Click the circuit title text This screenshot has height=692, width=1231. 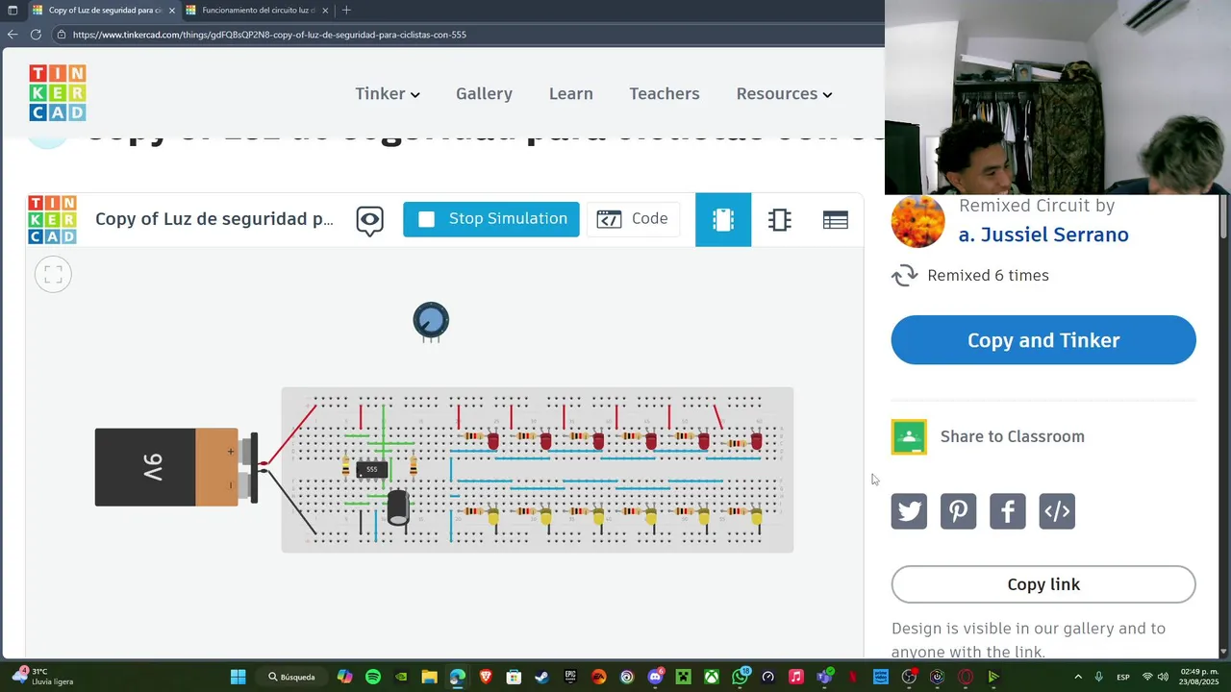214,219
